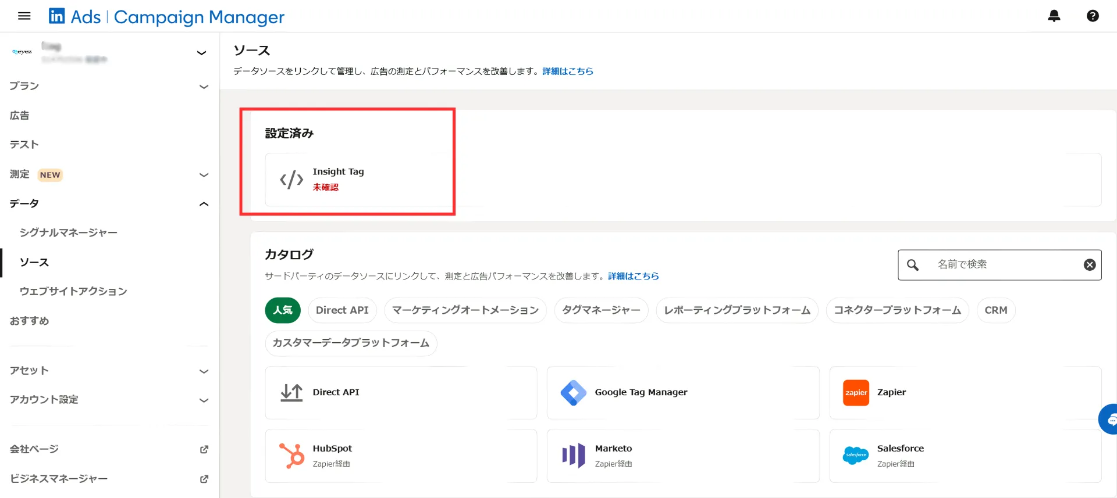
Task: Click the 未確認 status text
Action: click(326, 187)
